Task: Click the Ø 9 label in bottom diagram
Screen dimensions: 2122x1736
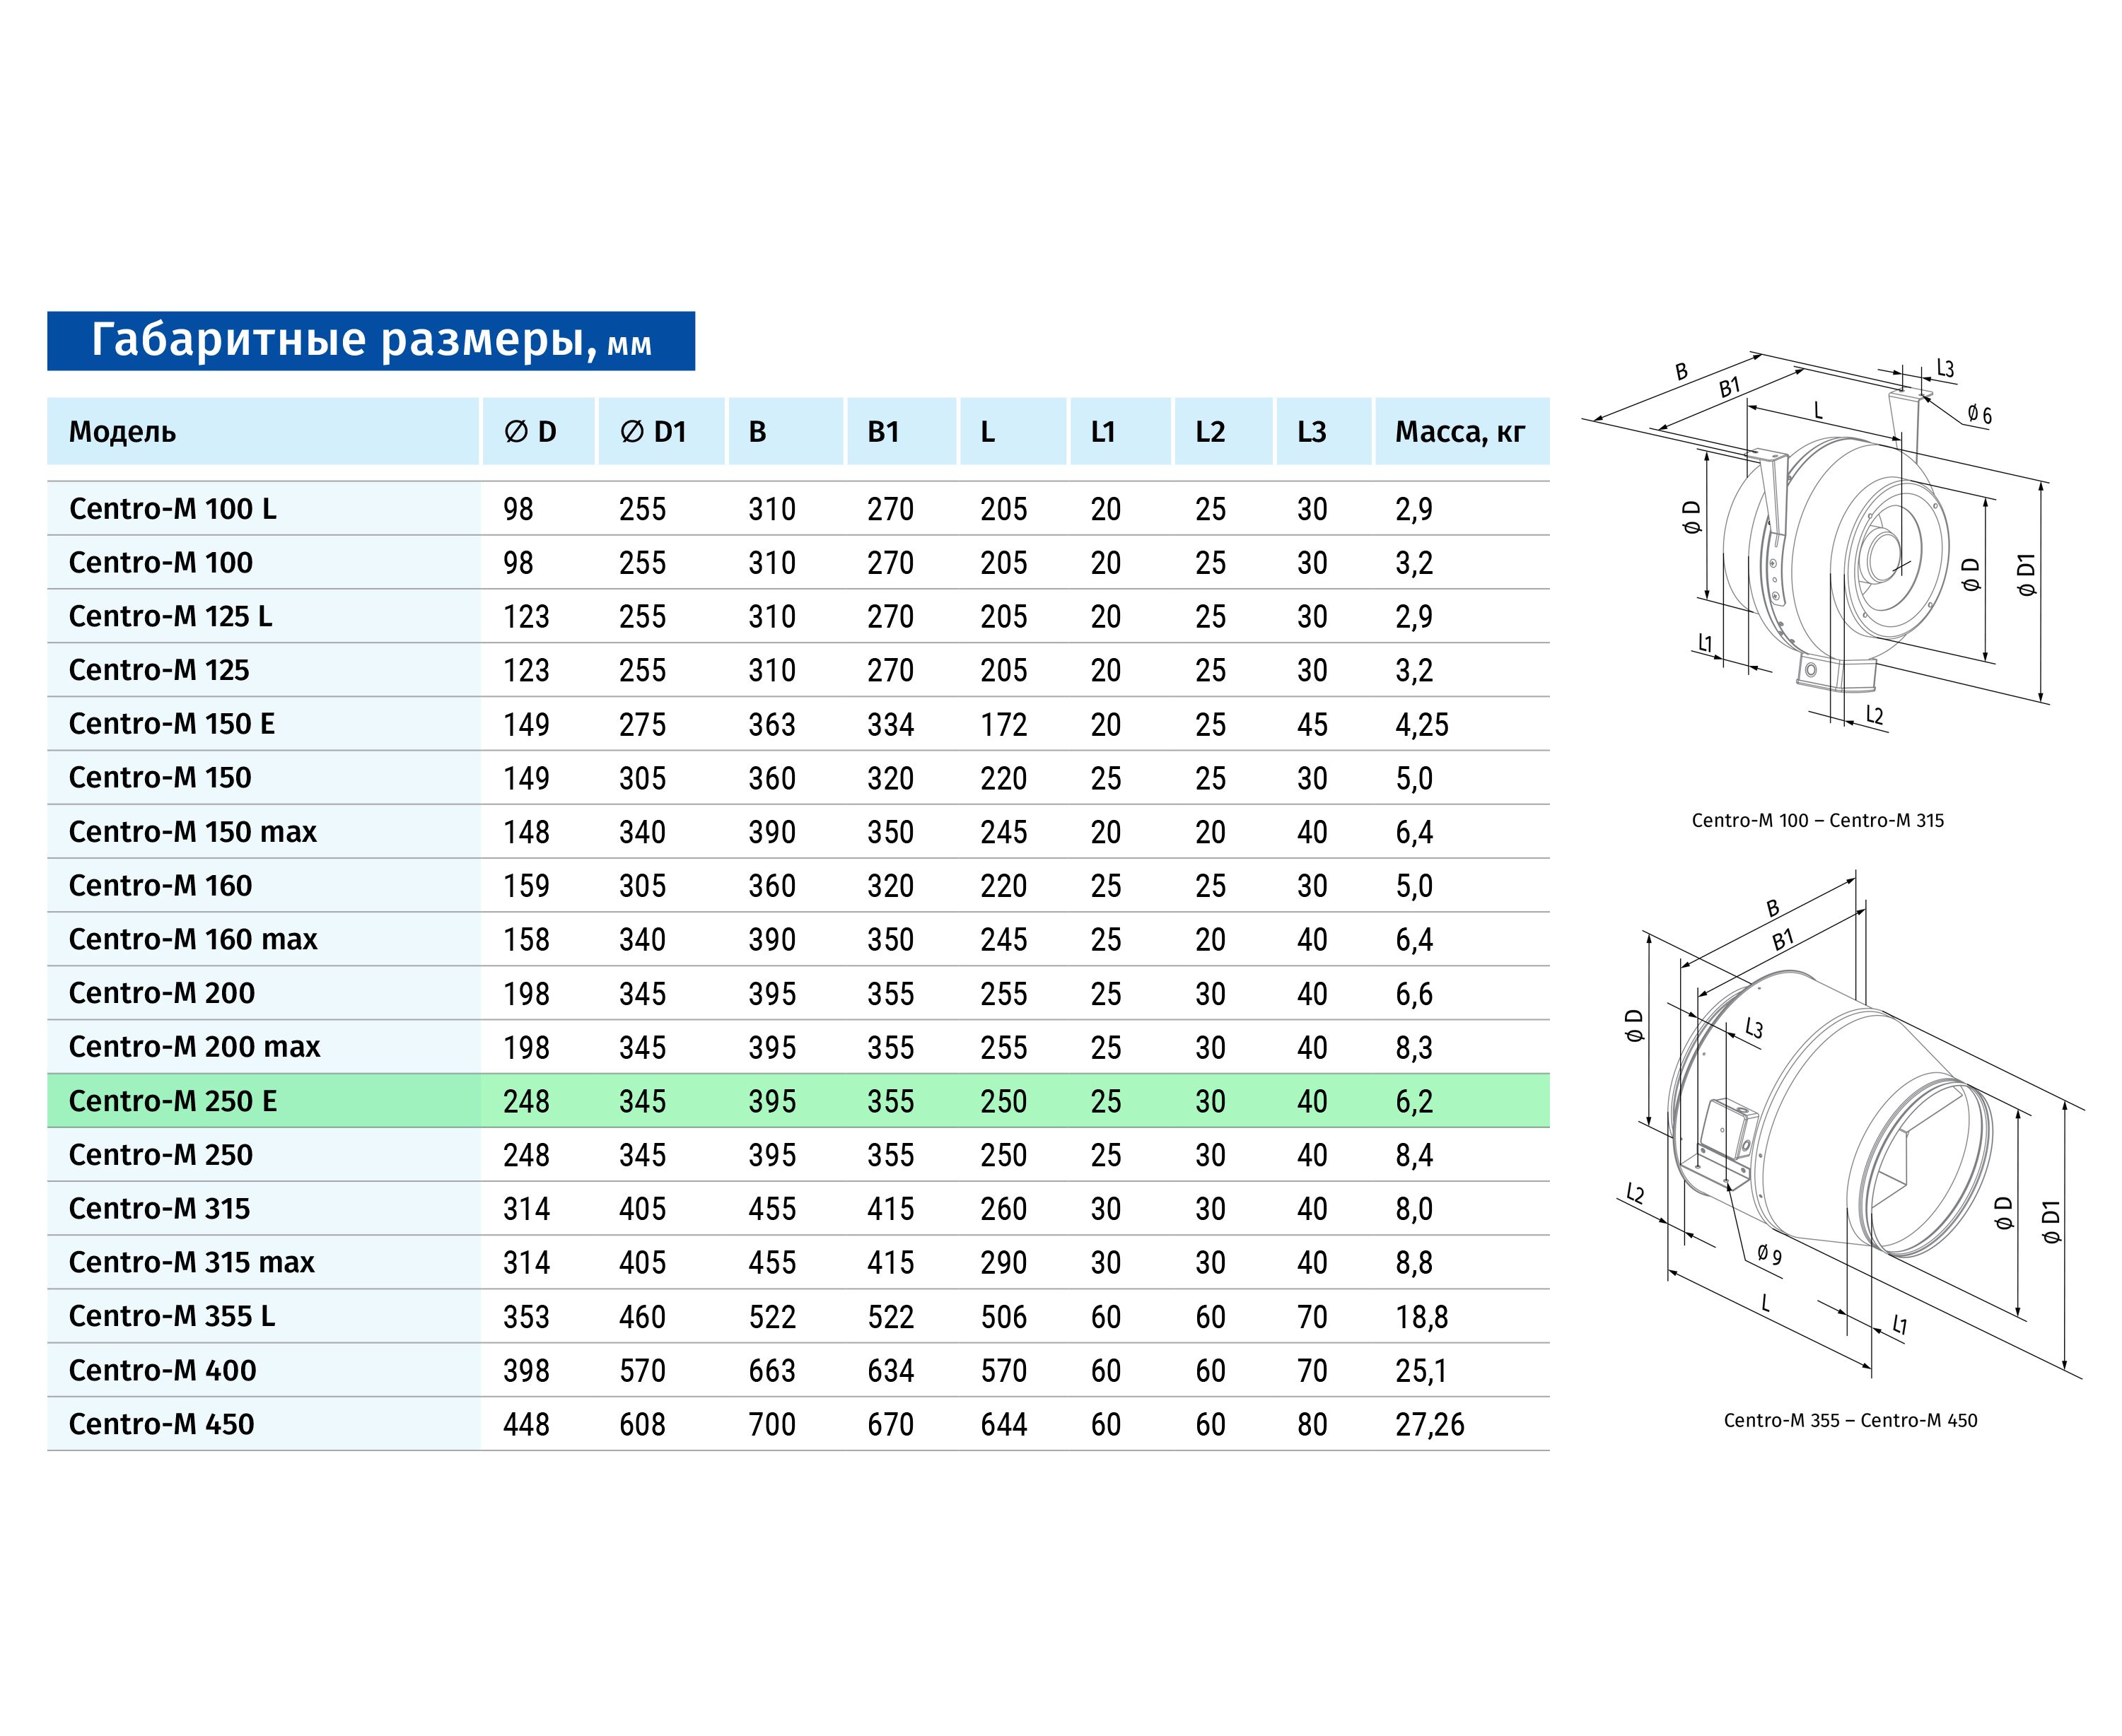Action: 1769,1255
